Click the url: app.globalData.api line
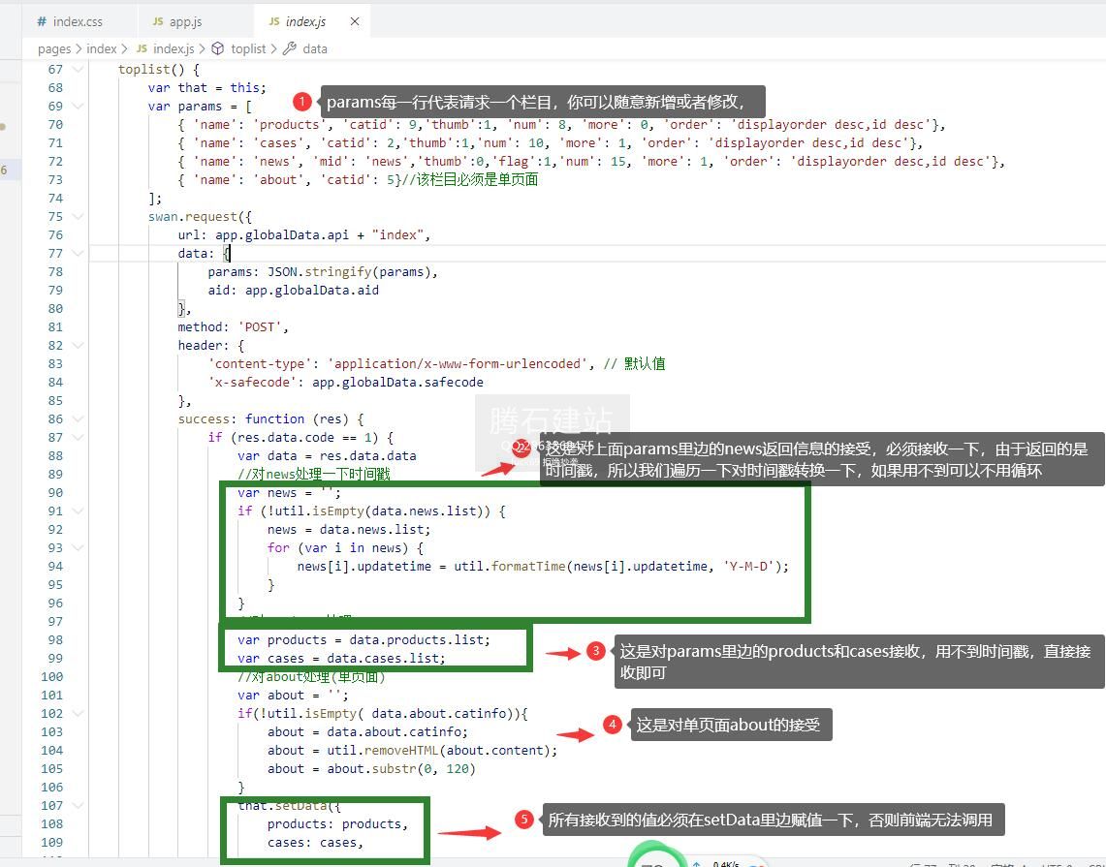Image resolution: width=1106 pixels, height=867 pixels. click(304, 234)
